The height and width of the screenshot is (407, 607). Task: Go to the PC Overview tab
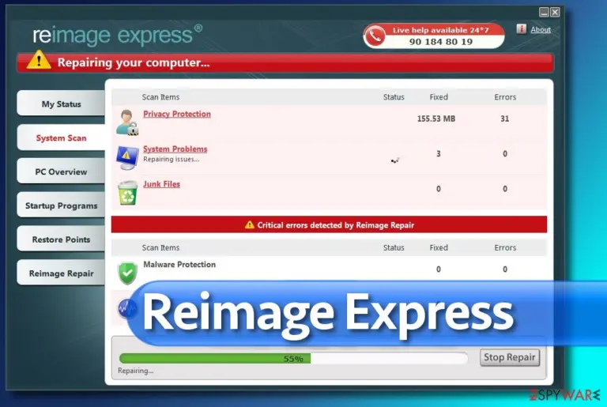click(61, 171)
